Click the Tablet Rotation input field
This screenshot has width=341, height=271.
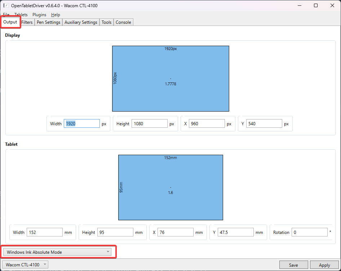(309, 232)
